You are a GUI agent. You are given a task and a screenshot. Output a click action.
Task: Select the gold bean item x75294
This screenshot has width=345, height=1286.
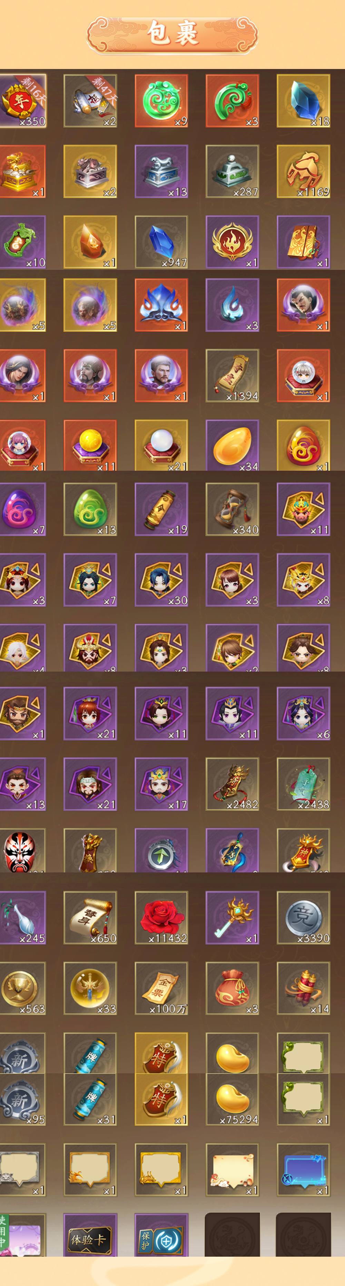[x=232, y=1100]
